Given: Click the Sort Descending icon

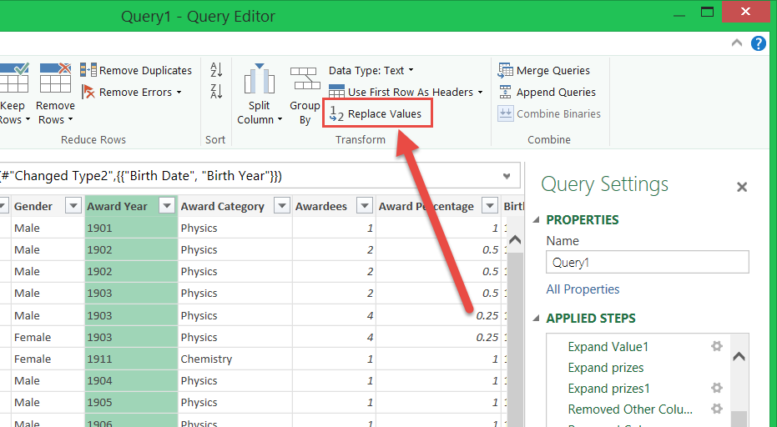Looking at the screenshot, I should coord(216,91).
